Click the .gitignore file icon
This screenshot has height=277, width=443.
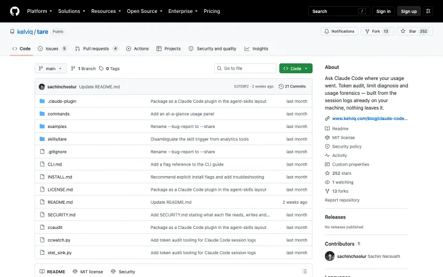(x=42, y=151)
